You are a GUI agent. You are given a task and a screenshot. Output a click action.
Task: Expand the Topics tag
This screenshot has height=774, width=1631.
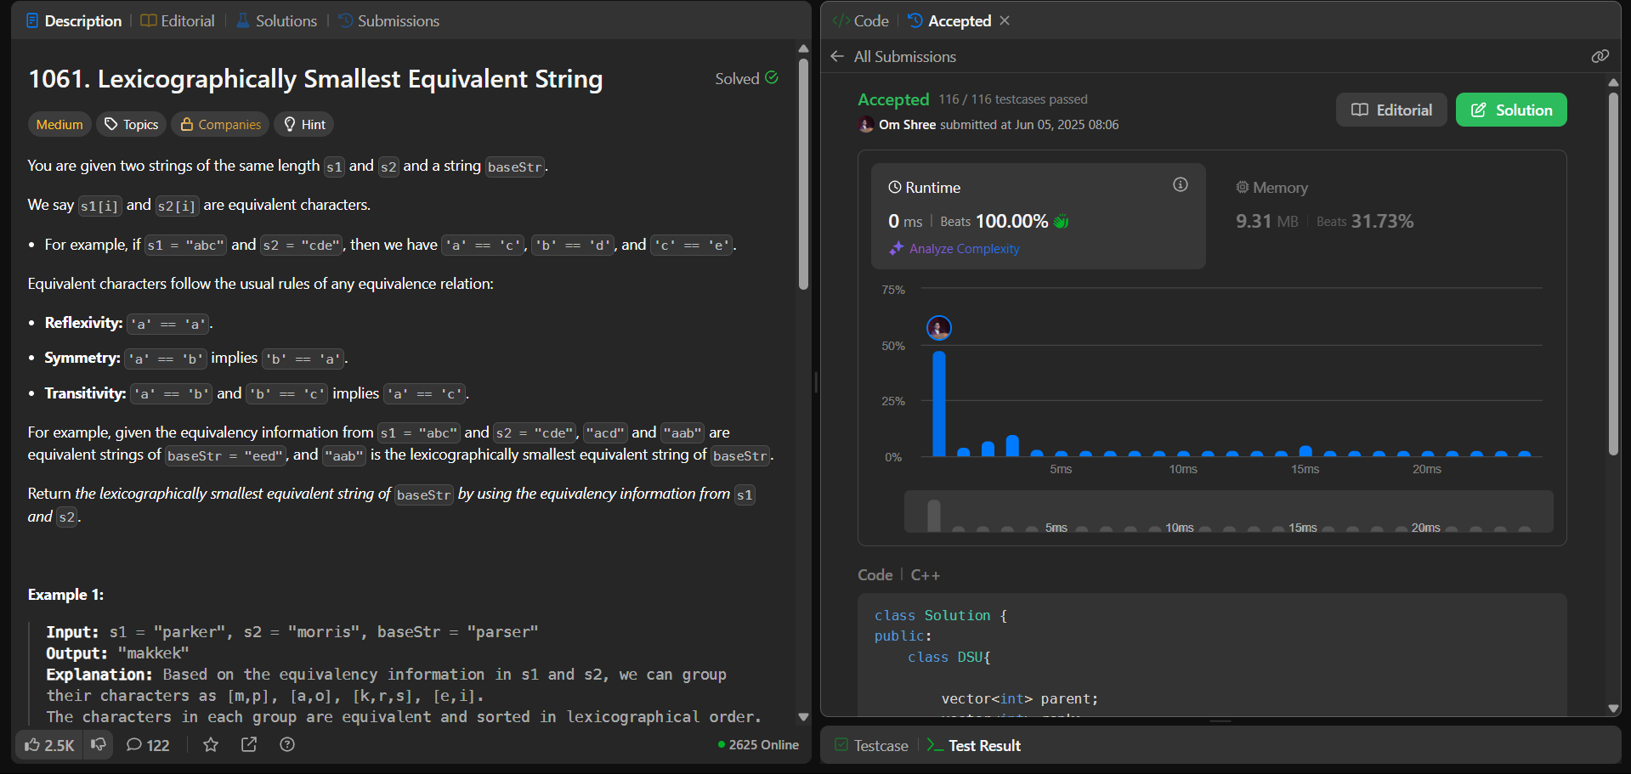[131, 124]
